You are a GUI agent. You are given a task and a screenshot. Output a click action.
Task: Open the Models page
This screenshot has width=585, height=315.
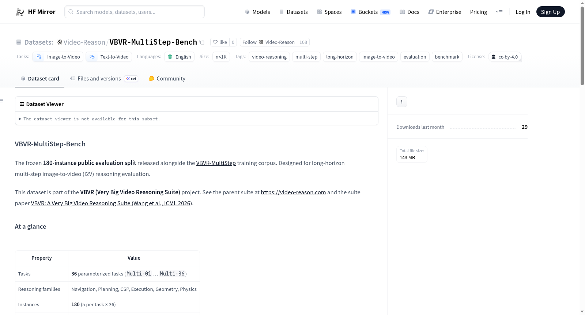(257, 12)
